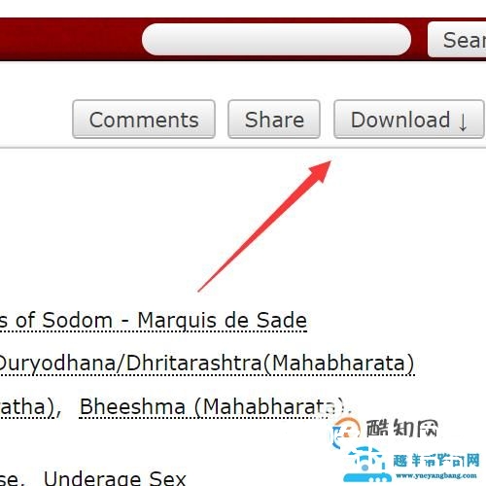Open the Duryodhana/Dhritarashtra(Mahabharata) relationship link
Viewport: 486px width, 486px height.
click(207, 364)
